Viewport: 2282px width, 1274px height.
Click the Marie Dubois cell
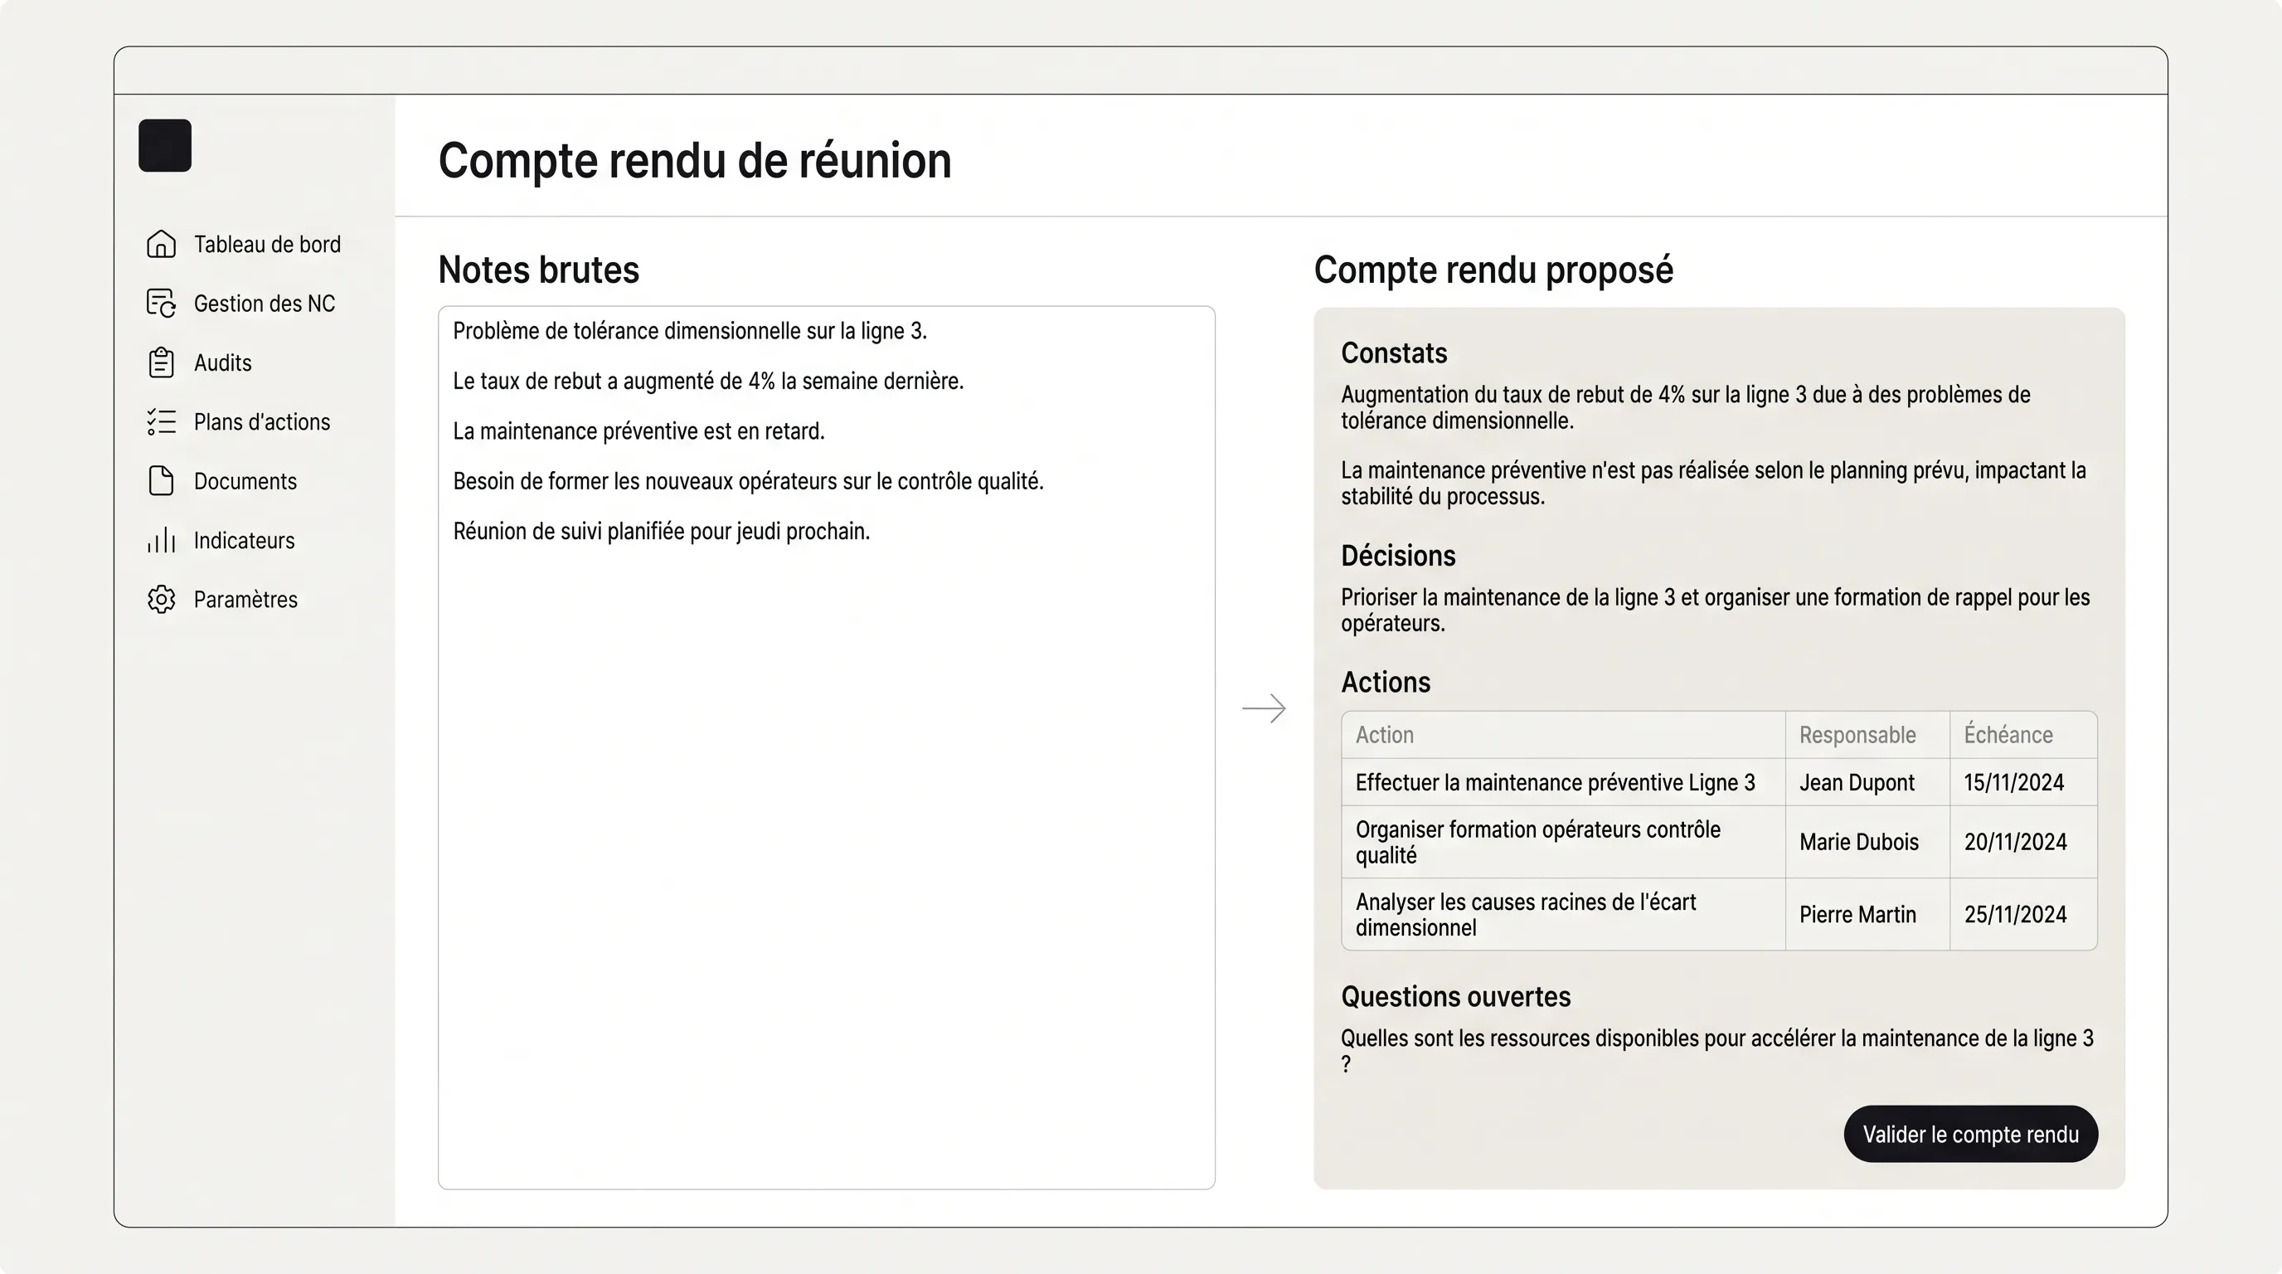tap(1867, 842)
